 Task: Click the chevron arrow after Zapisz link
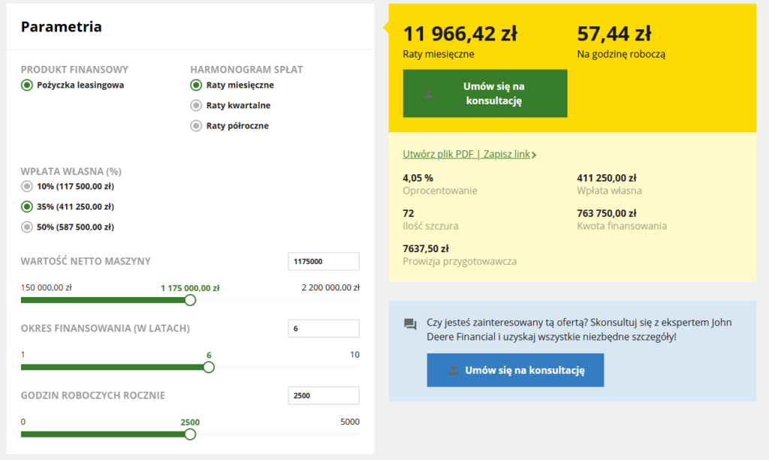tap(534, 155)
